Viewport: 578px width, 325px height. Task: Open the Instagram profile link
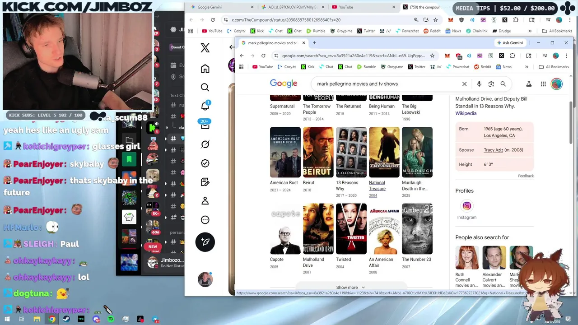tap(466, 210)
